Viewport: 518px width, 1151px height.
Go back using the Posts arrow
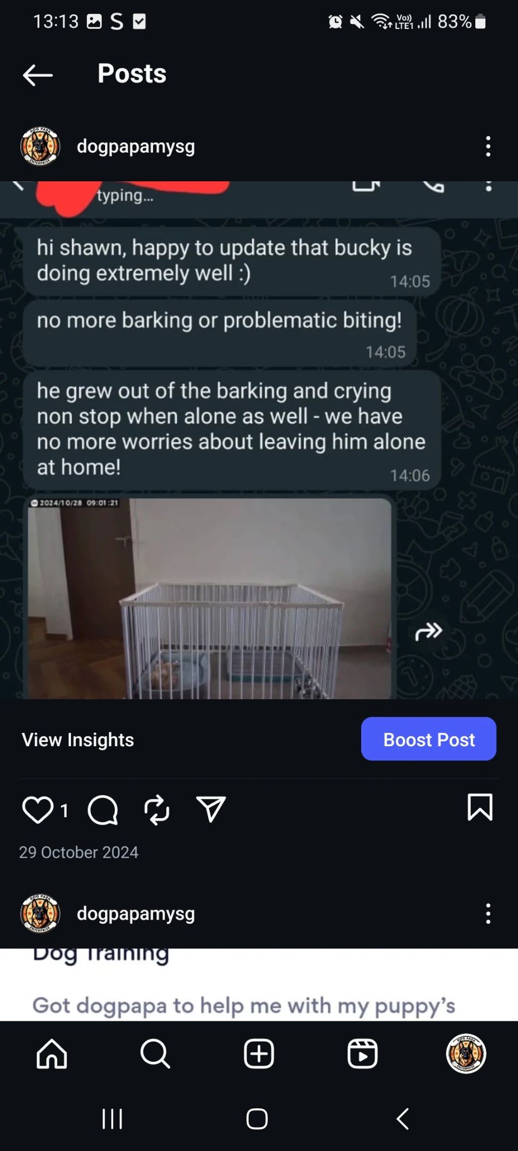pyautogui.click(x=38, y=75)
